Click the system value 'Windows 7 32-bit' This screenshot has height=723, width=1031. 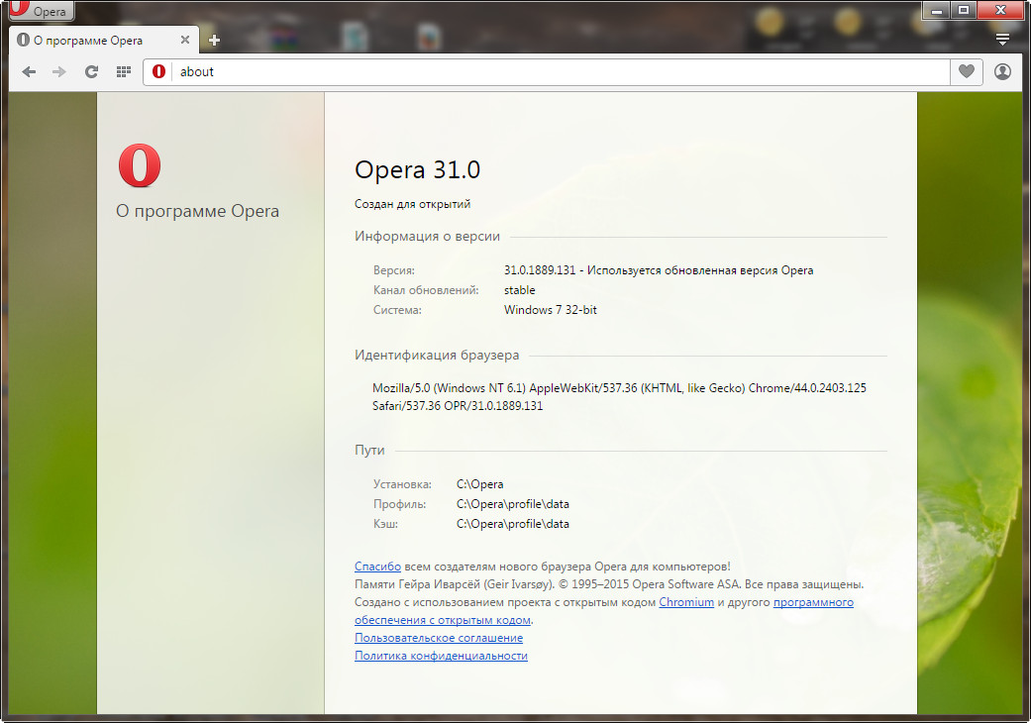click(x=551, y=310)
